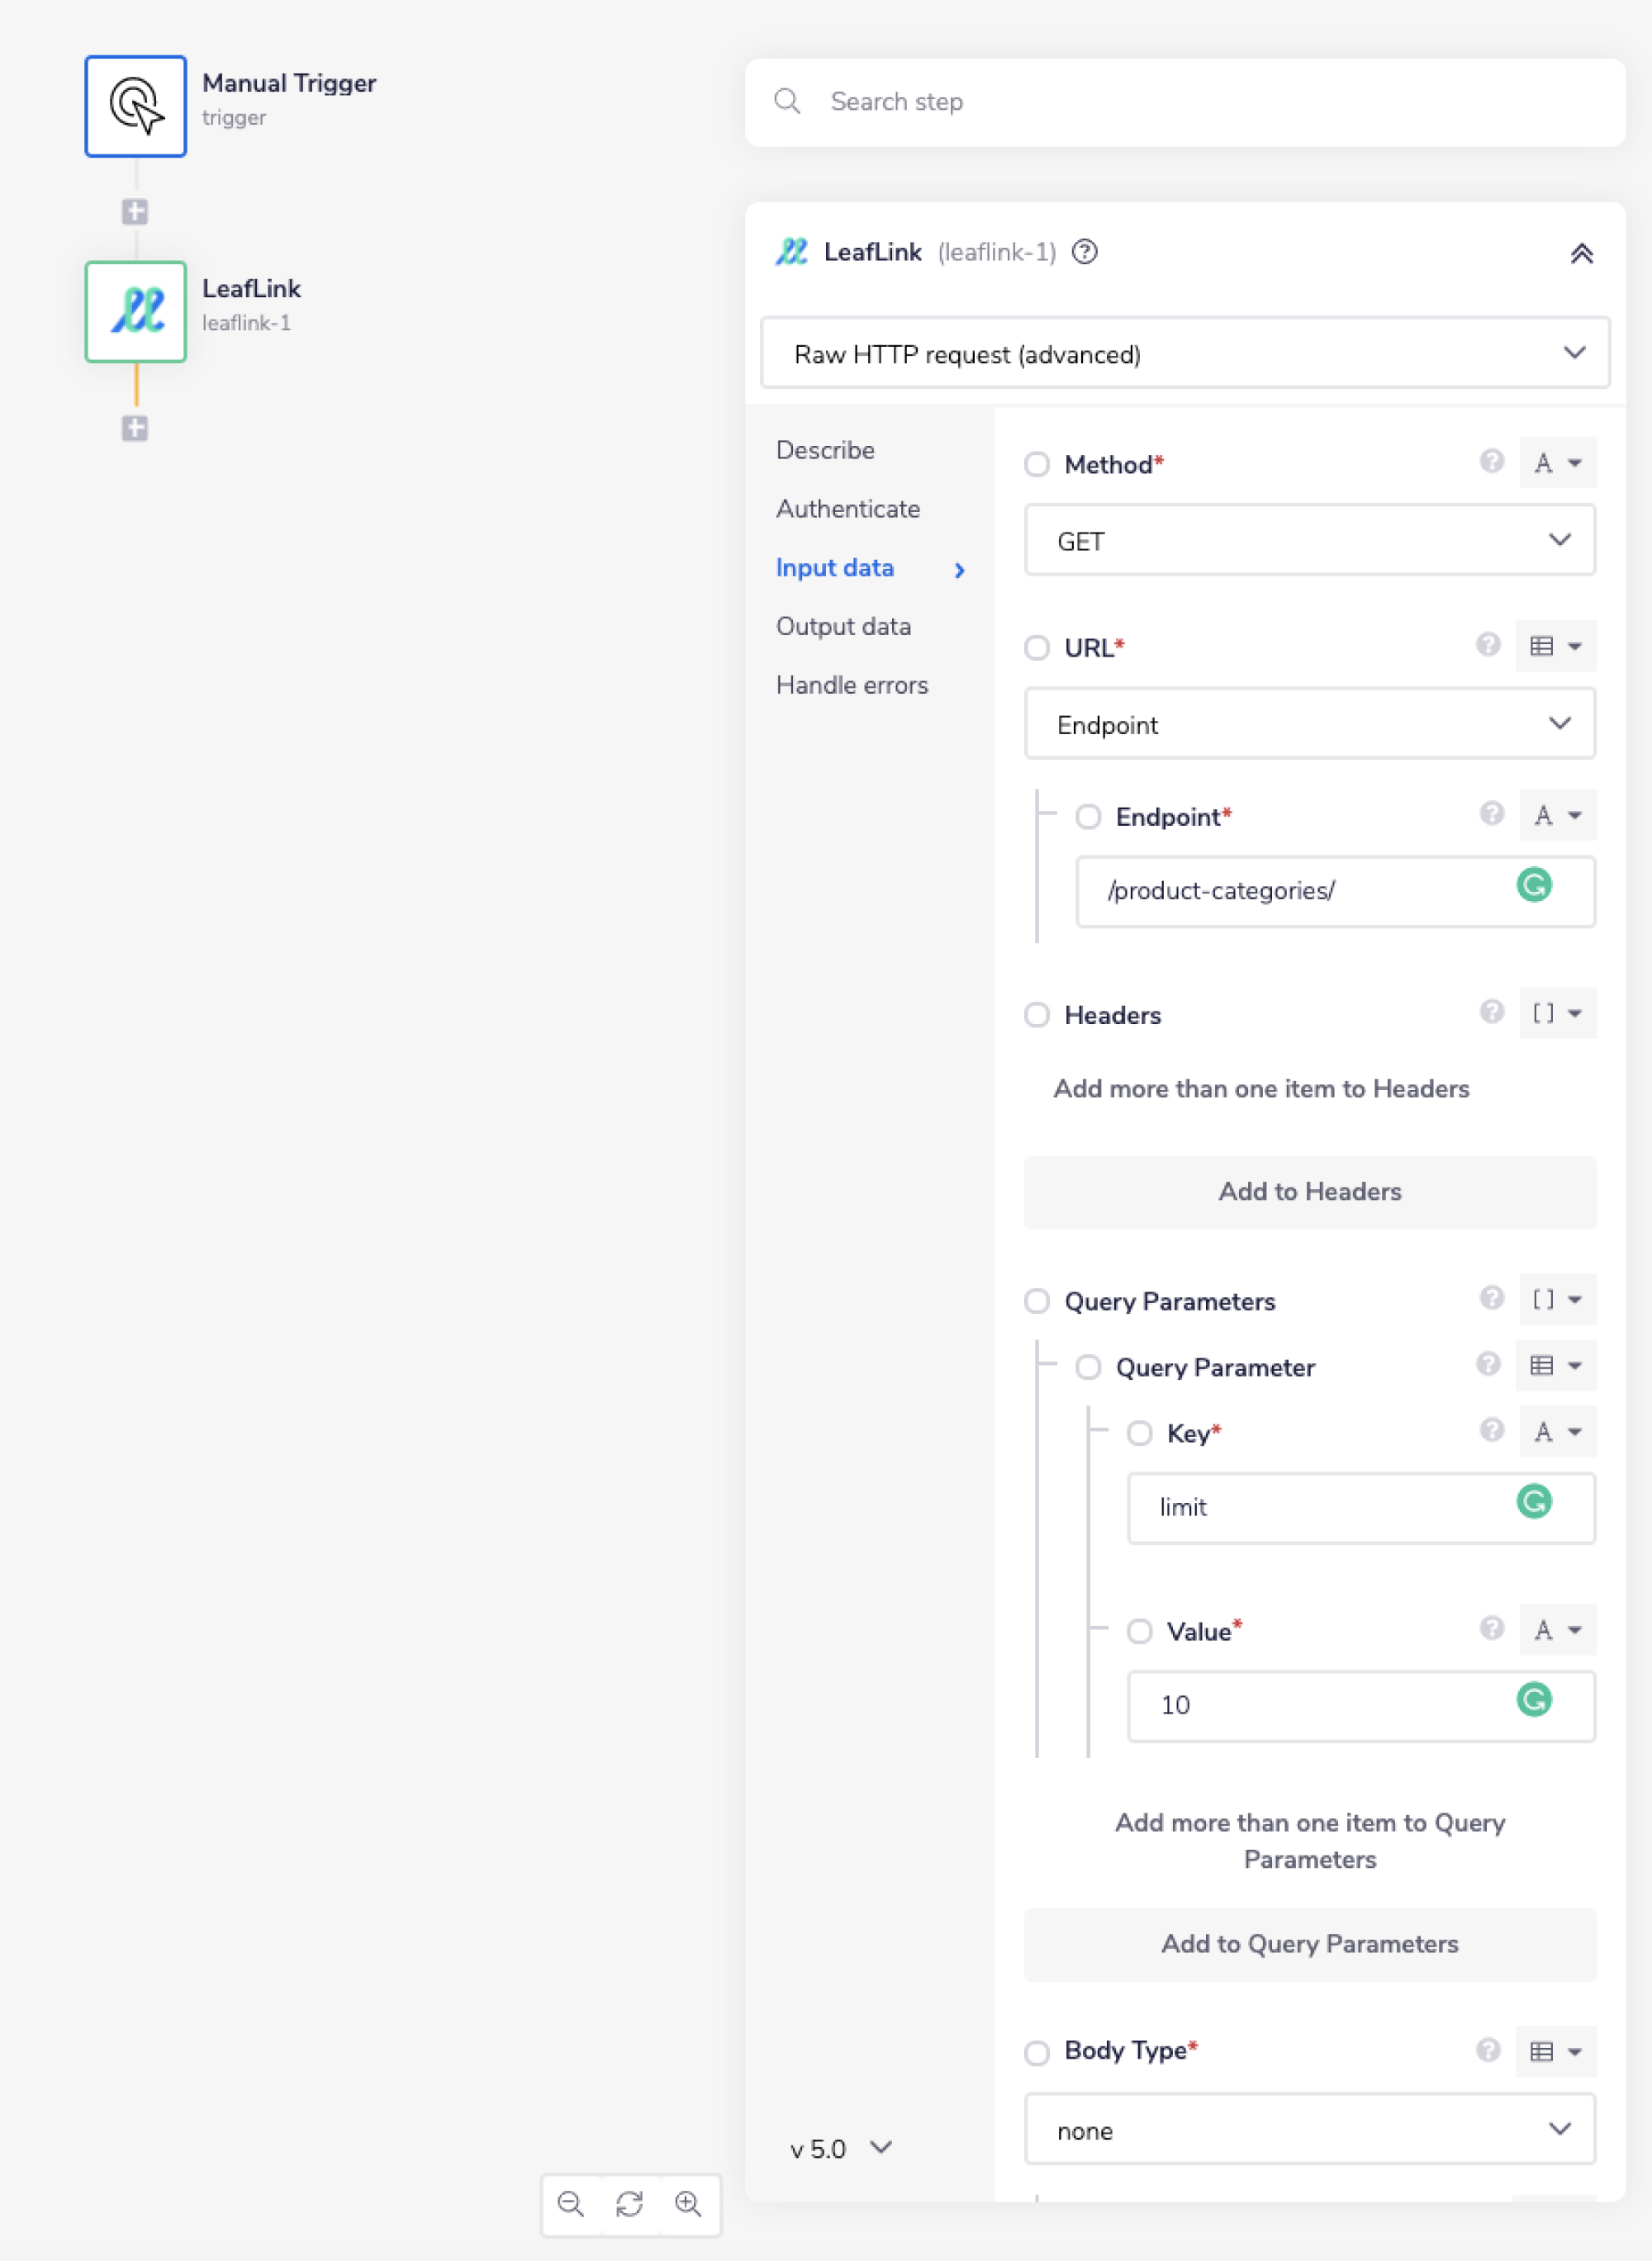Viewport: 1652px width, 2261px height.
Task: Switch to the Authenticate tab
Action: (848, 509)
